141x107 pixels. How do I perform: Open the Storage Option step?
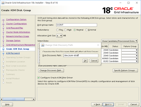13,40
